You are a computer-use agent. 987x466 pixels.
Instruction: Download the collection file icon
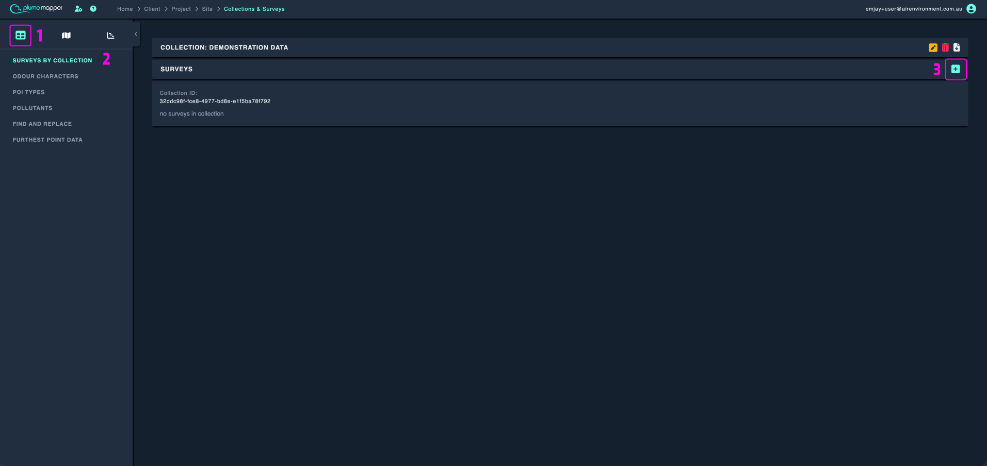tap(957, 47)
